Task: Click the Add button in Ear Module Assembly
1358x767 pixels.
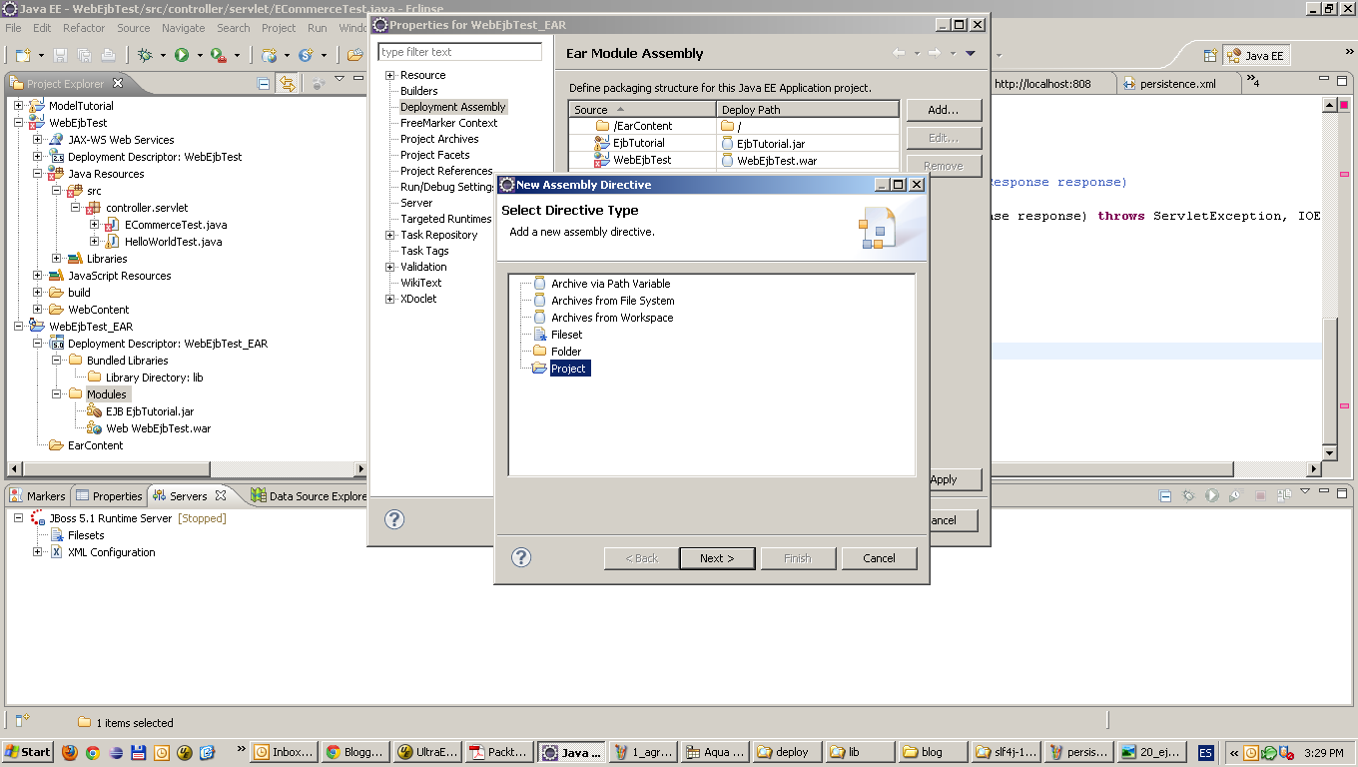Action: click(x=943, y=110)
